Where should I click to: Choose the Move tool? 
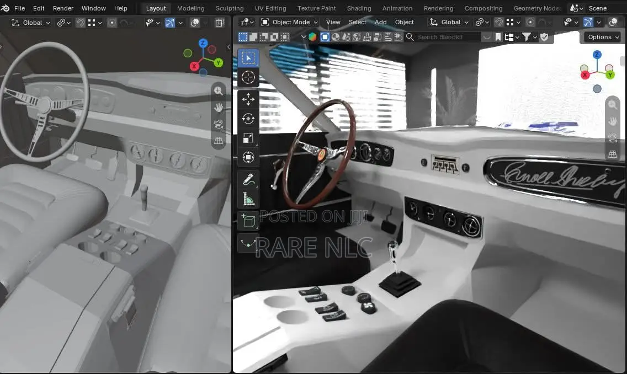click(x=248, y=99)
